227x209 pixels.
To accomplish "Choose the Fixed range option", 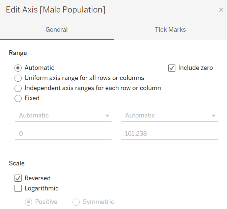I will tap(18, 98).
